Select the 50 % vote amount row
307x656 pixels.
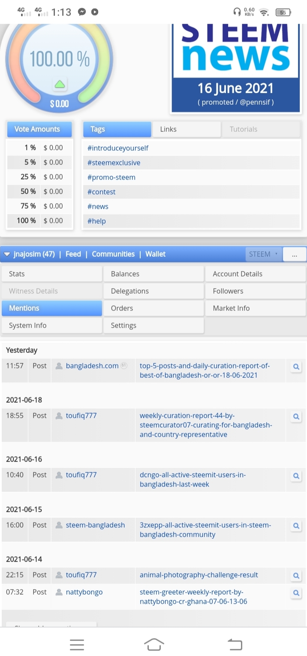39,191
